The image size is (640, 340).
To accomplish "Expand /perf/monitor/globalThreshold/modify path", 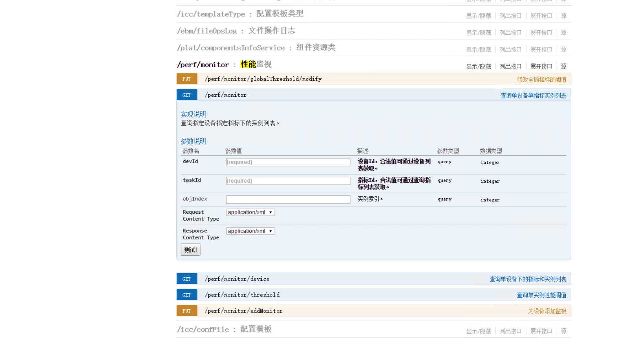I will coord(263,79).
